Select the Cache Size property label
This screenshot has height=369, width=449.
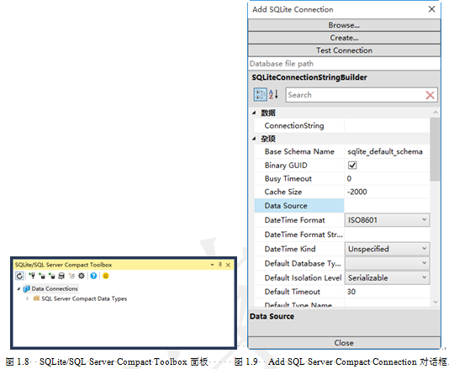pyautogui.click(x=283, y=192)
